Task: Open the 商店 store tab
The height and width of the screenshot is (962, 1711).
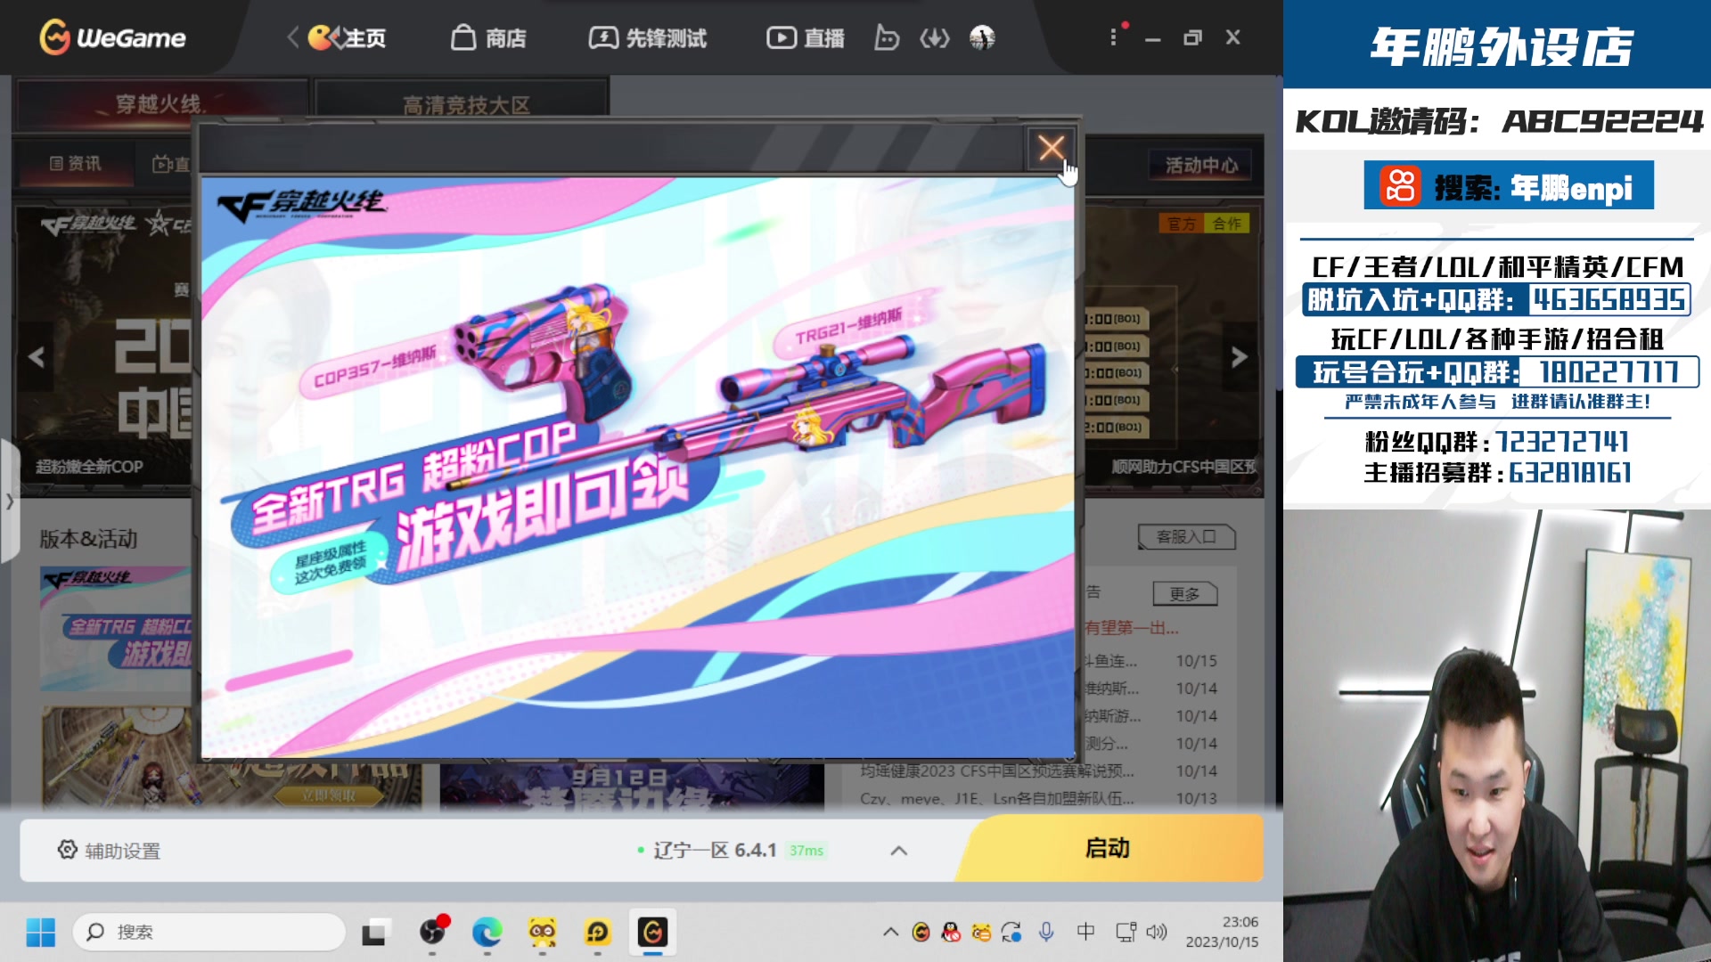Action: pyautogui.click(x=488, y=37)
